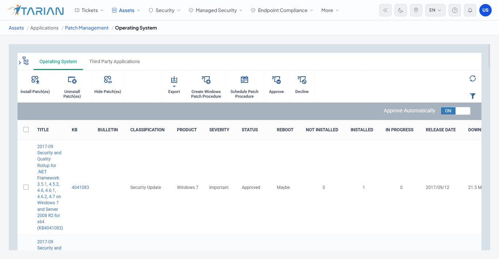Toggle the Approve Automatically switch
The image size is (499, 259).
tap(456, 111)
